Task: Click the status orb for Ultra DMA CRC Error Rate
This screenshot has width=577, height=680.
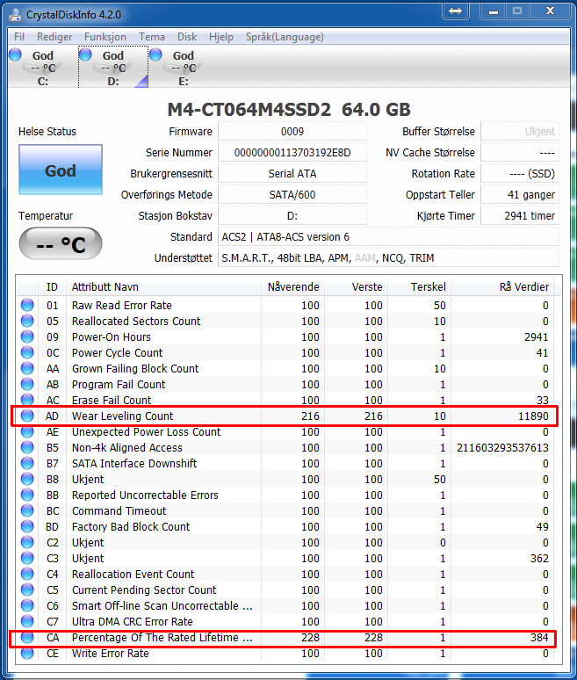Action: coord(27,621)
